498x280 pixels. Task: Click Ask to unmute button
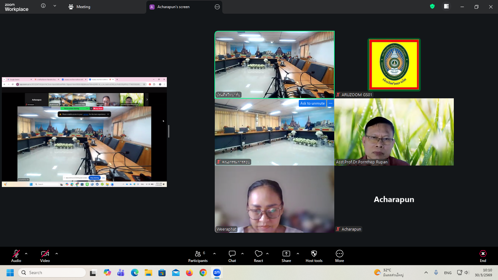click(312, 103)
